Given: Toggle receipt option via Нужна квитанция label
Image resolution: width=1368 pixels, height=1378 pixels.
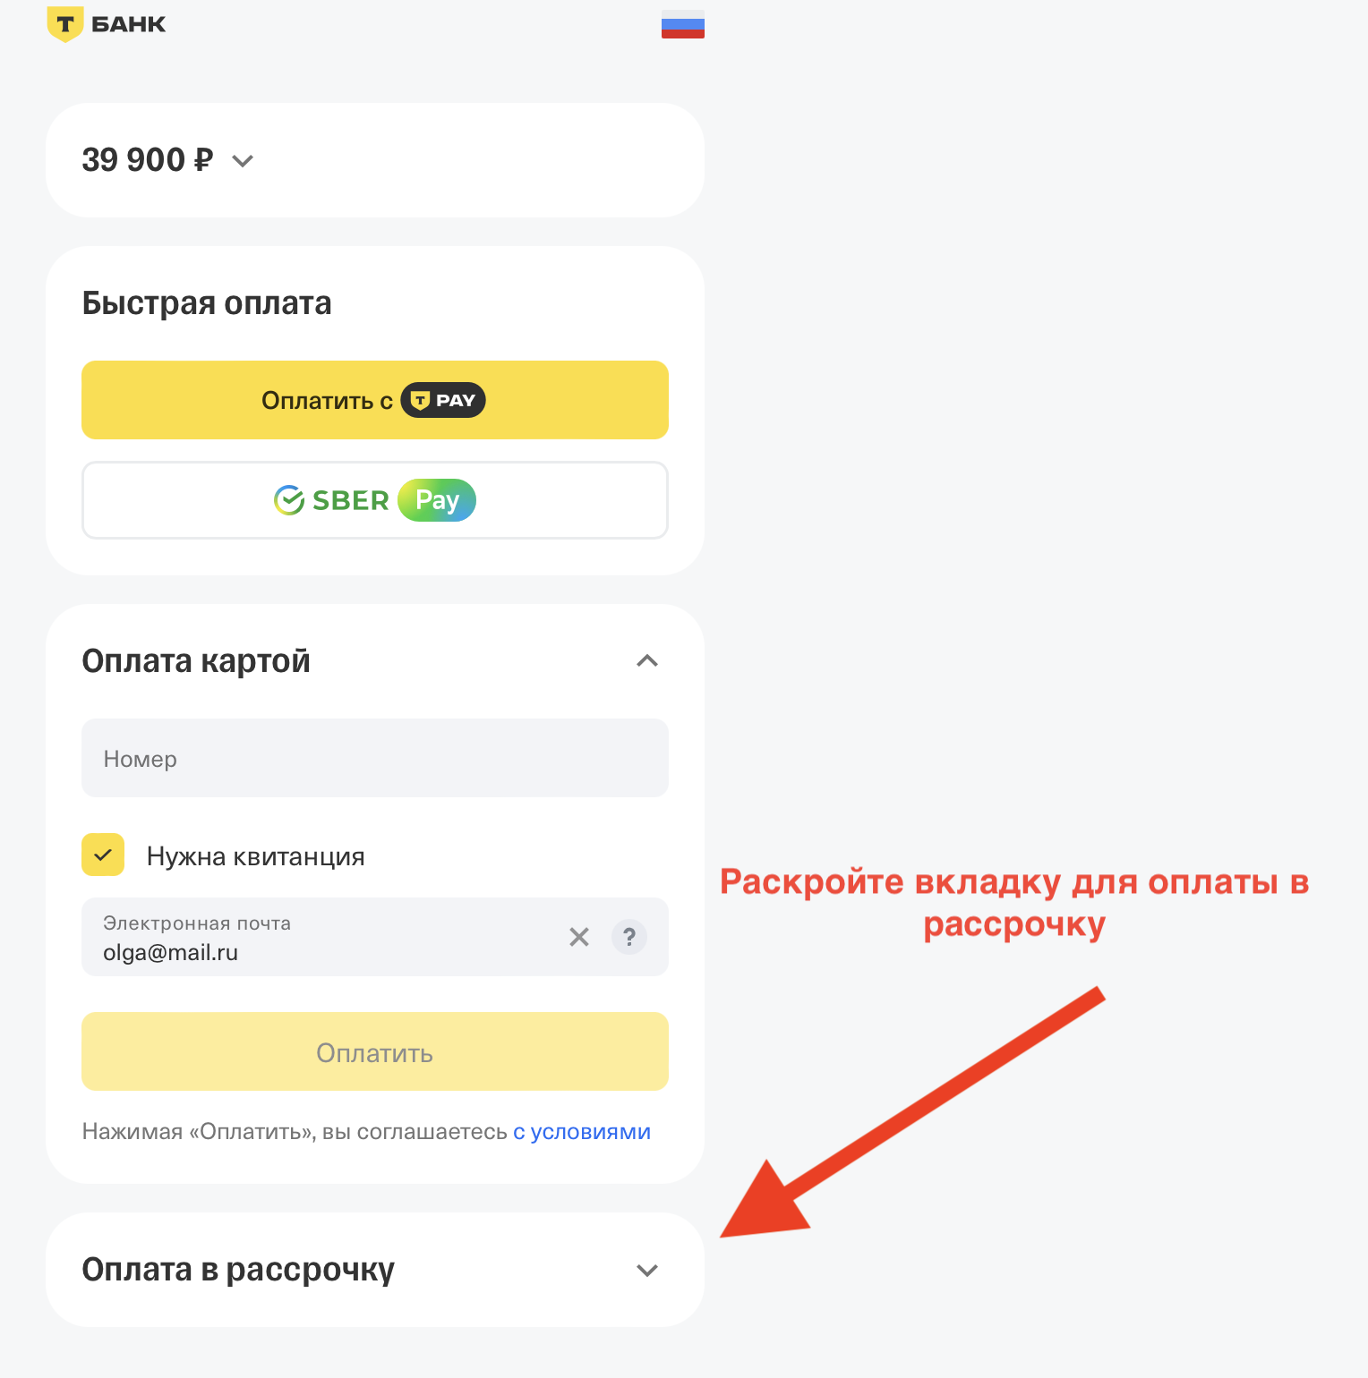Looking at the screenshot, I should pos(256,856).
